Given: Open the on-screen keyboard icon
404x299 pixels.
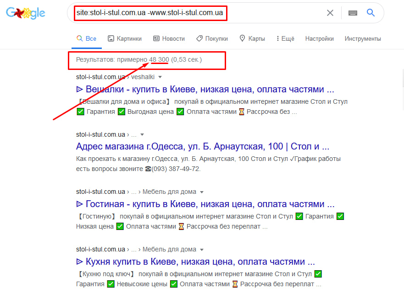Looking at the screenshot, I should coord(352,13).
